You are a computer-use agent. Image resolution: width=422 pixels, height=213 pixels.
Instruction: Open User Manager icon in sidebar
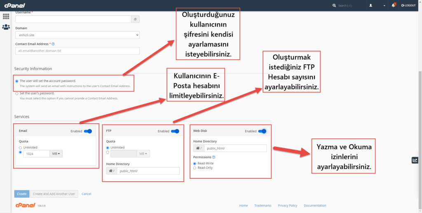pyautogui.click(x=6, y=27)
